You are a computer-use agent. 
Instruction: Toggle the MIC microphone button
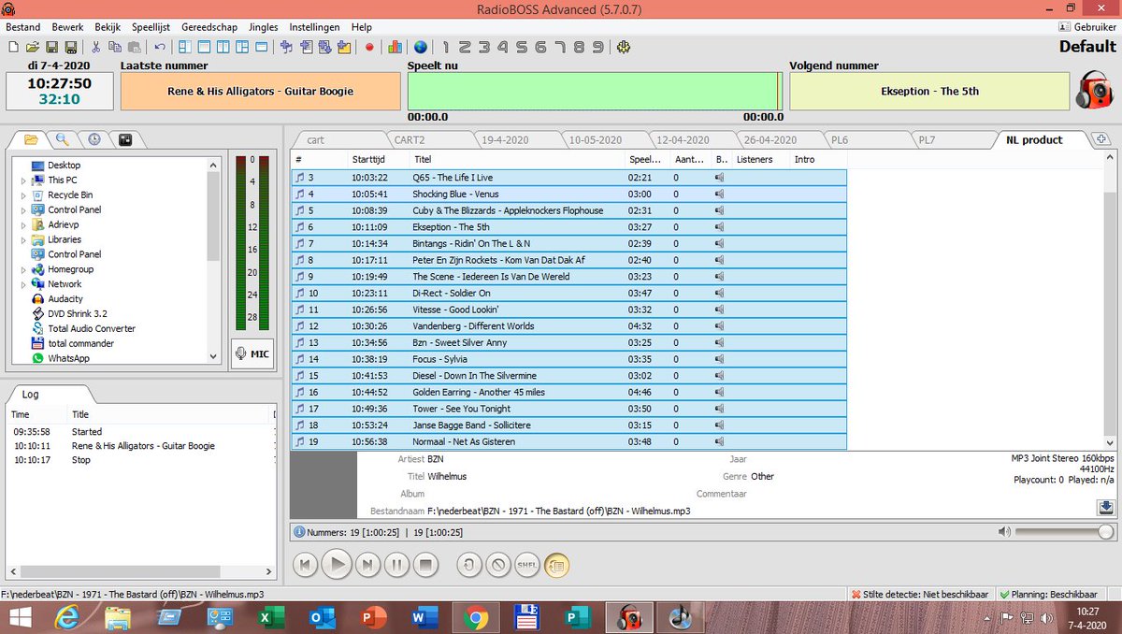pos(252,354)
